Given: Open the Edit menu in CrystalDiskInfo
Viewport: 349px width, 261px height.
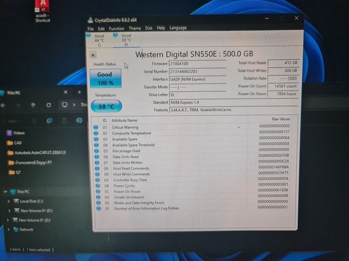Looking at the screenshot, I should [101, 29].
